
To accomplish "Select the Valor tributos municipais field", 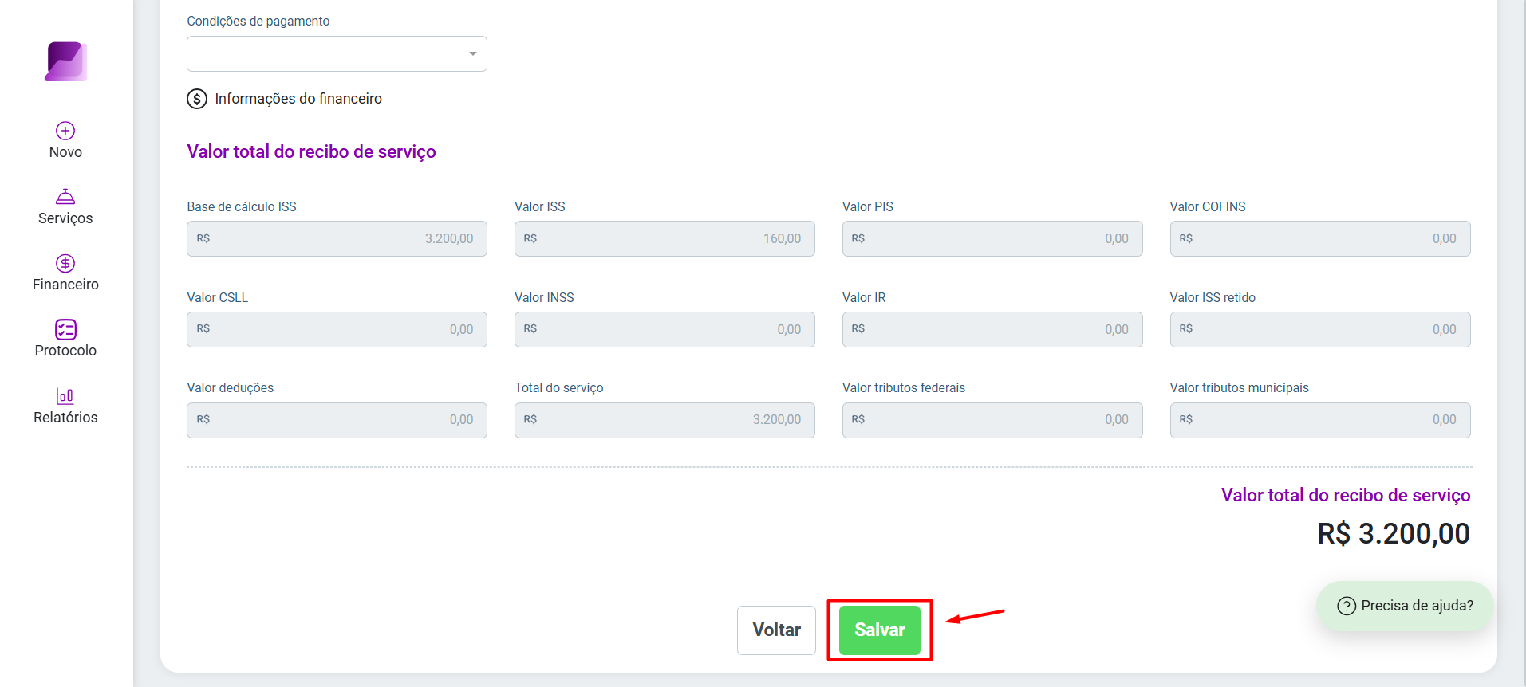I will [x=1320, y=420].
